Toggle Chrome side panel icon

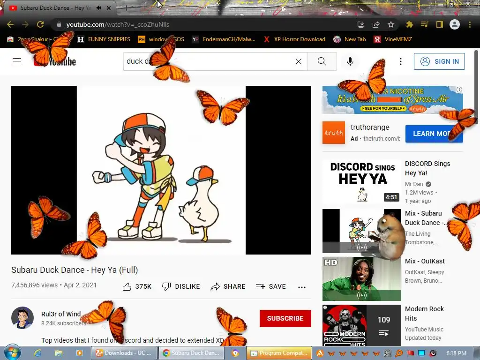440,24
